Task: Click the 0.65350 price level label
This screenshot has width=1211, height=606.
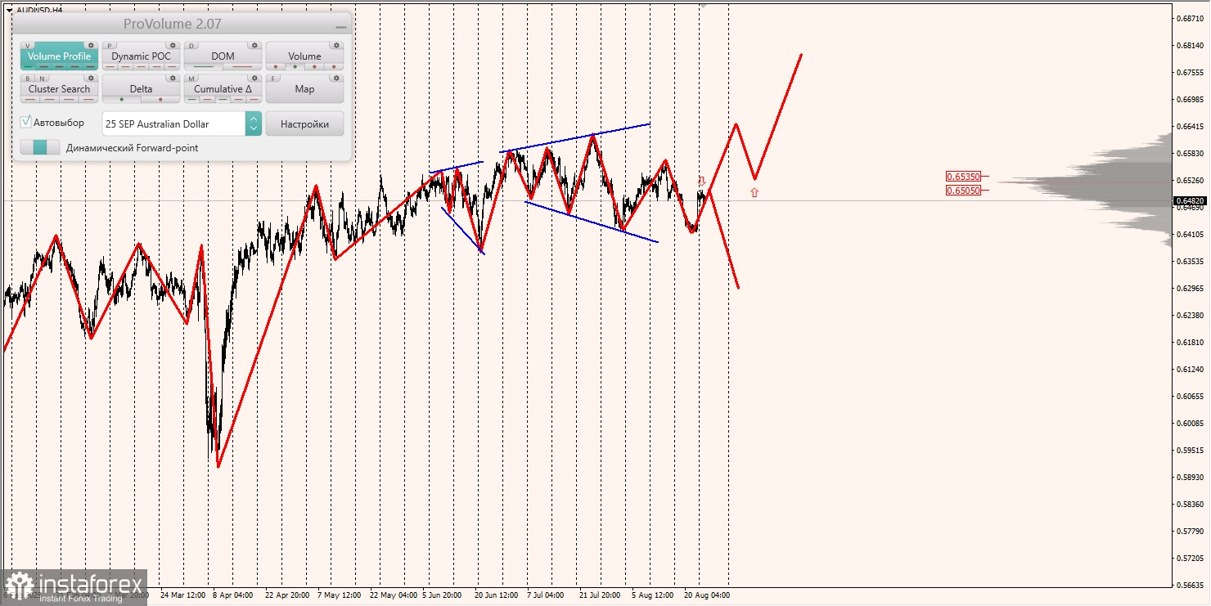Action: [963, 176]
